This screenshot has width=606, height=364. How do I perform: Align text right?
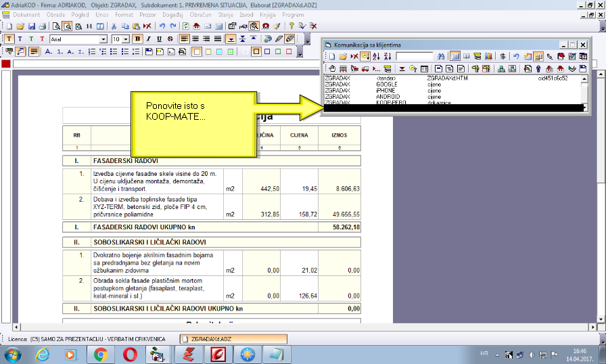[x=206, y=39]
